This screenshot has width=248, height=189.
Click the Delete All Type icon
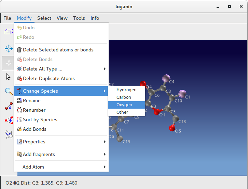click(x=19, y=69)
